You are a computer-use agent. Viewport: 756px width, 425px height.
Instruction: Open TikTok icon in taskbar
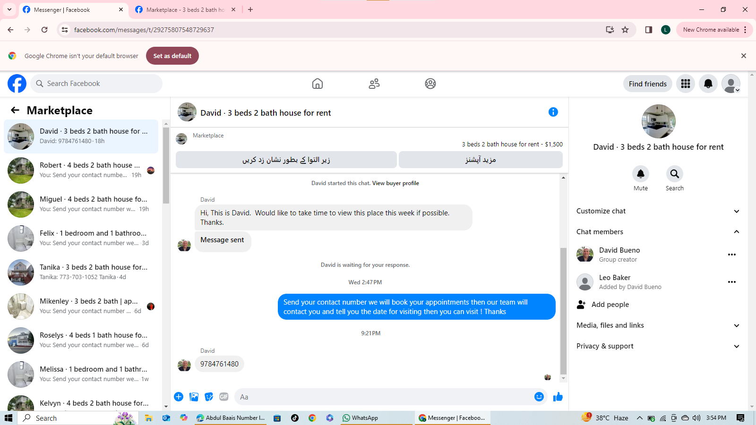pos(295,418)
